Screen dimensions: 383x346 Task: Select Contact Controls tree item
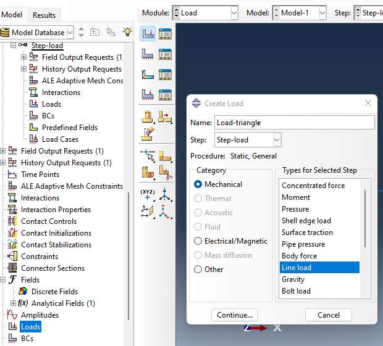49,221
